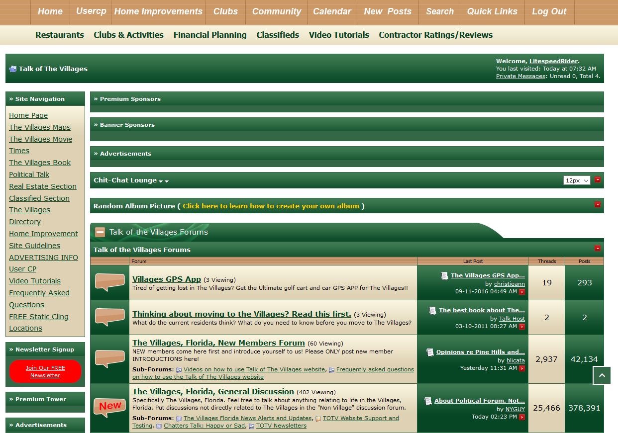Click status icon beside Thinking about moving forum
Screen dimensions: 618x433
109,317
